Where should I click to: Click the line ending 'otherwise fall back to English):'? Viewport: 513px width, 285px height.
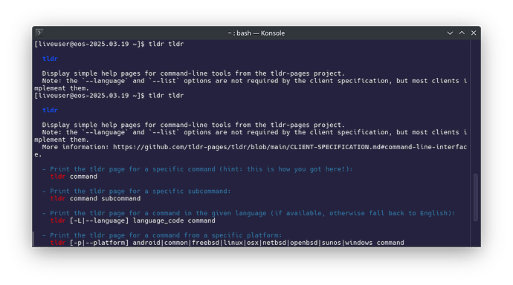248,213
